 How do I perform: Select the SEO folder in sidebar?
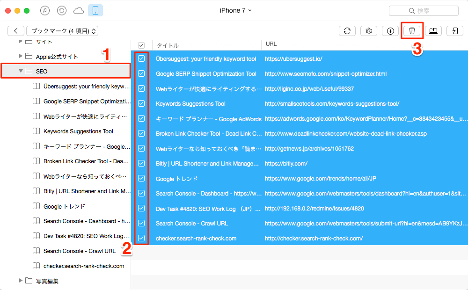click(x=66, y=71)
